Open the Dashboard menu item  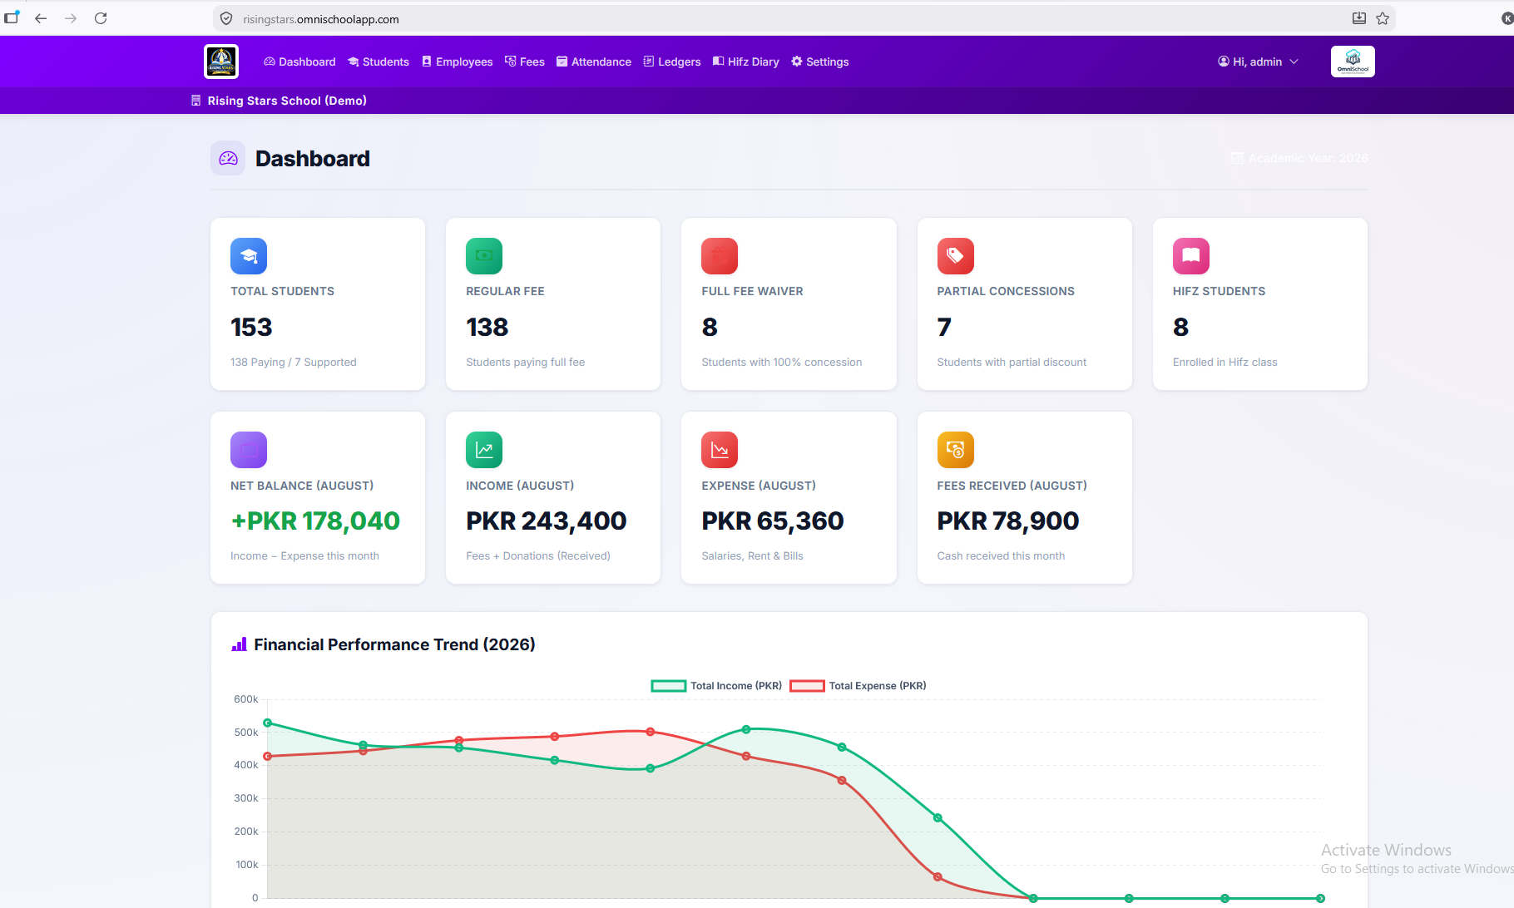[x=299, y=62]
